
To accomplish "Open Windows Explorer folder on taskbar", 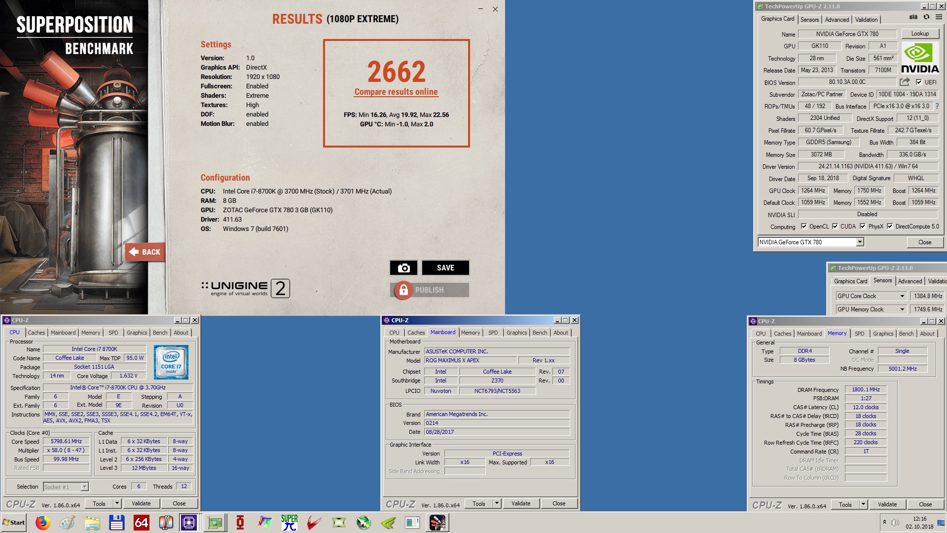I will 92,523.
